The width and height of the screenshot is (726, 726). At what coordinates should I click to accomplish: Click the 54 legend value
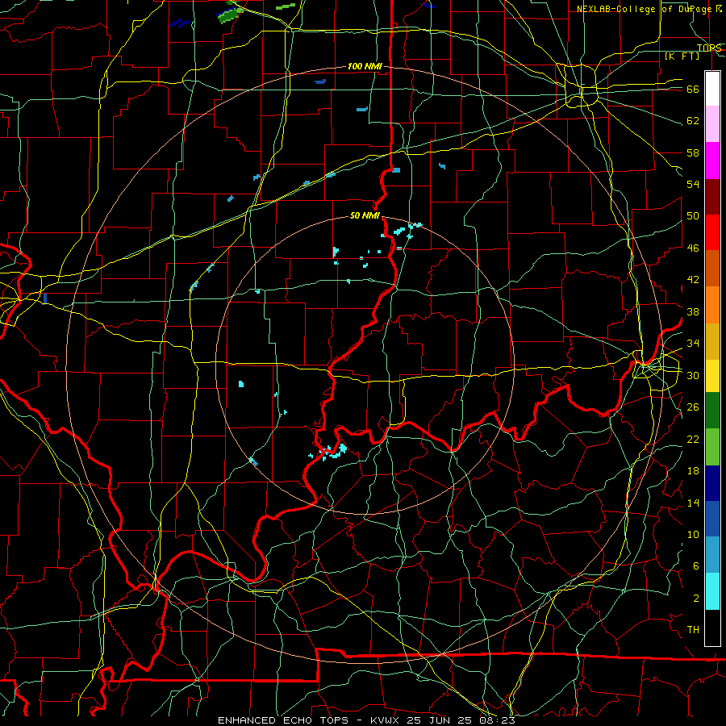[x=693, y=184]
